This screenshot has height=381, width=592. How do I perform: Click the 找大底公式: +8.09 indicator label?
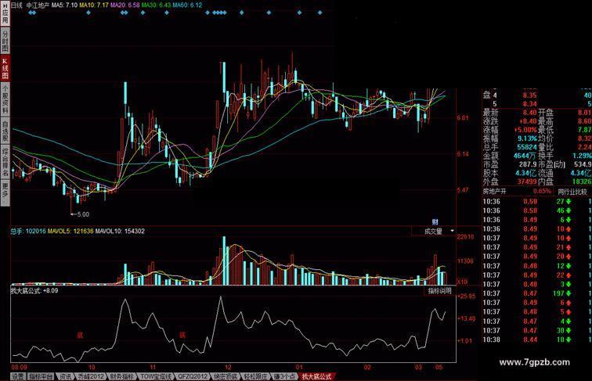(x=34, y=291)
